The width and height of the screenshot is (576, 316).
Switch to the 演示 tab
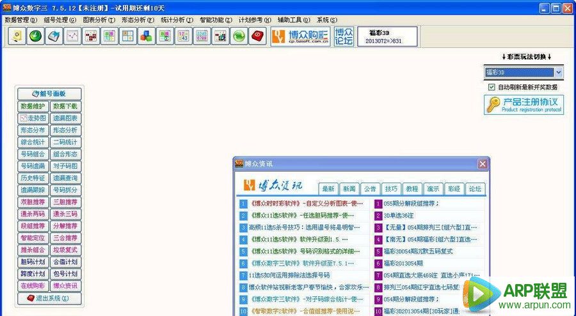[433, 189]
